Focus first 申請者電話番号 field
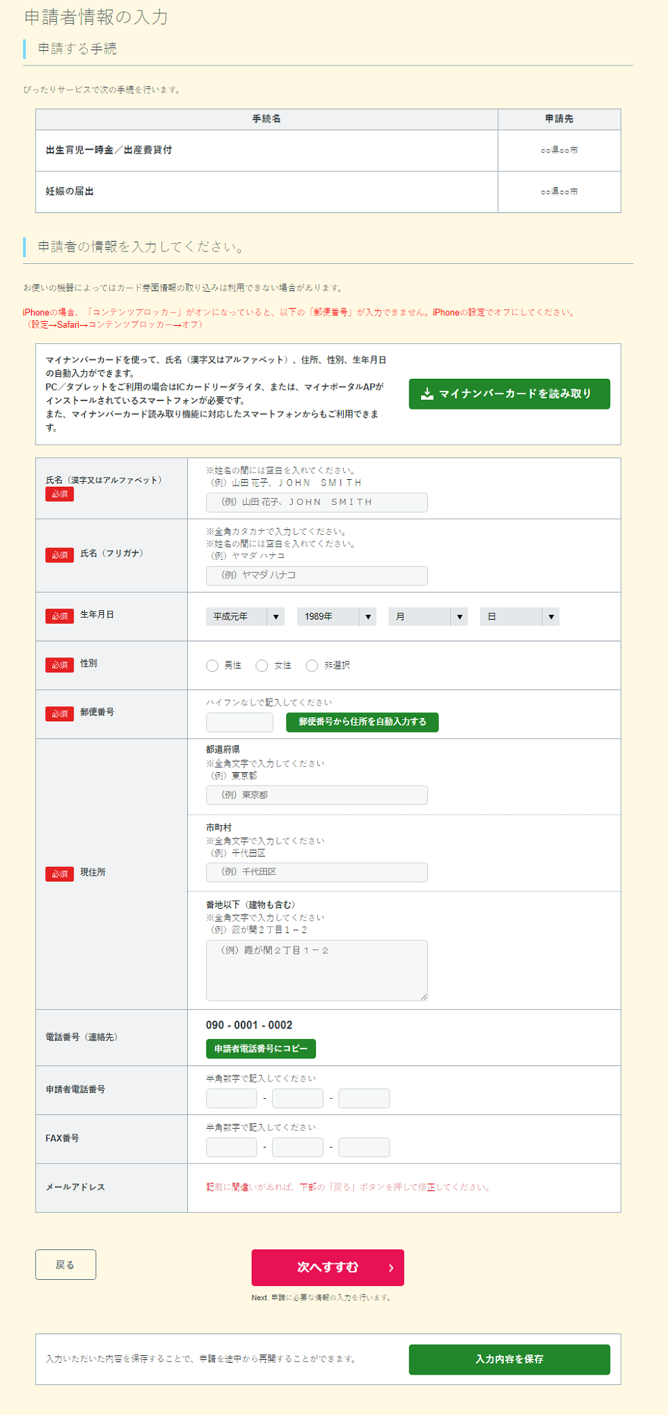The width and height of the screenshot is (668, 1415). 232,1098
